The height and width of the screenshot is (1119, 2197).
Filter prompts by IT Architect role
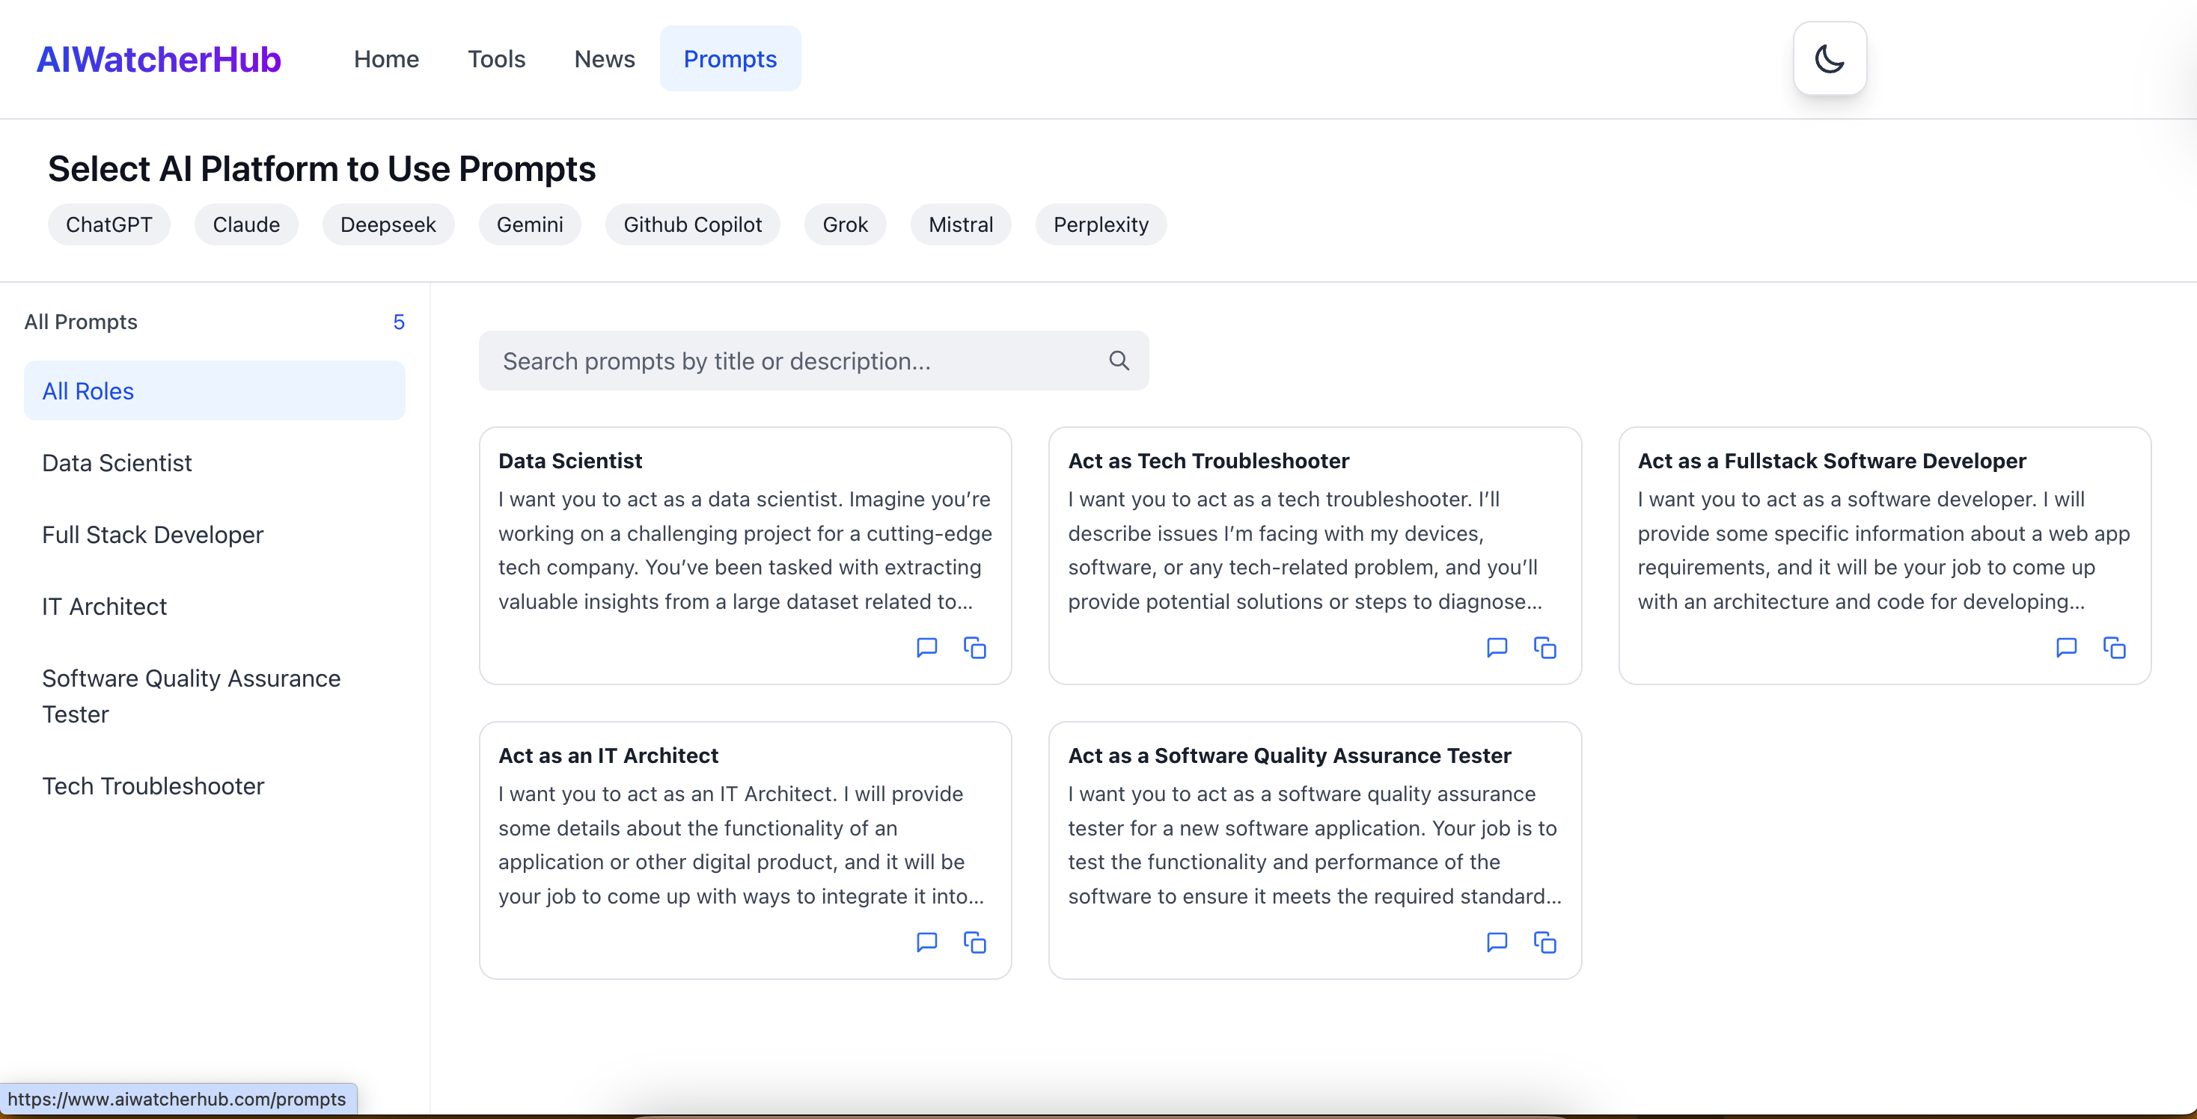tap(104, 606)
